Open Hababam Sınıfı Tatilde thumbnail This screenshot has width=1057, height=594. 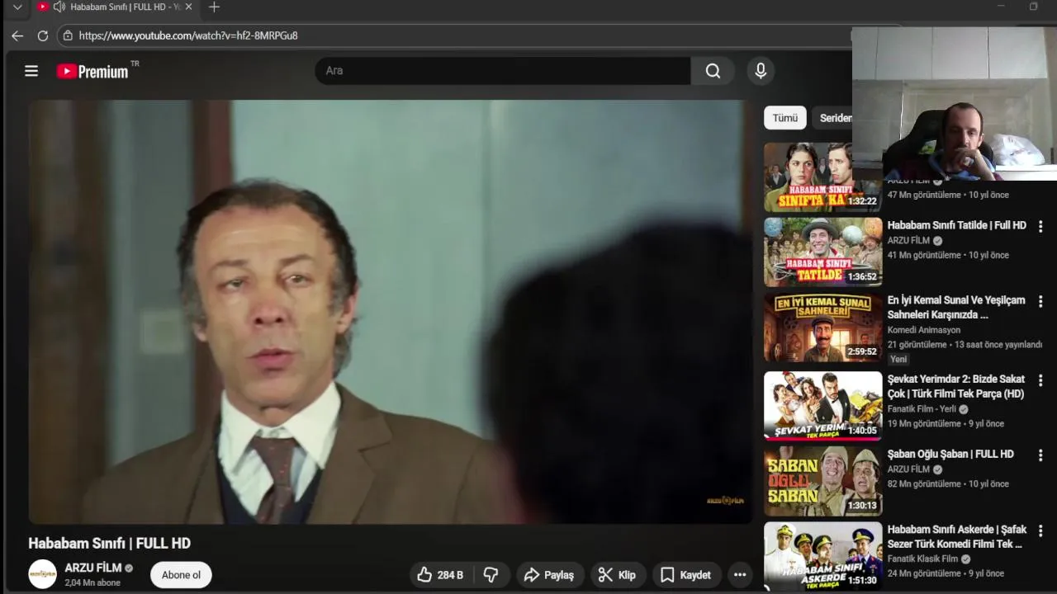(x=822, y=252)
